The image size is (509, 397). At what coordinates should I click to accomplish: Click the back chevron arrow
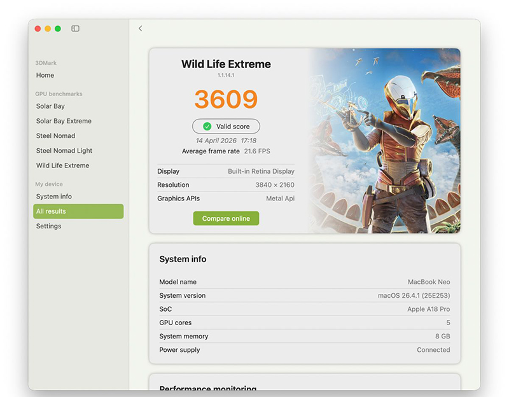point(140,29)
